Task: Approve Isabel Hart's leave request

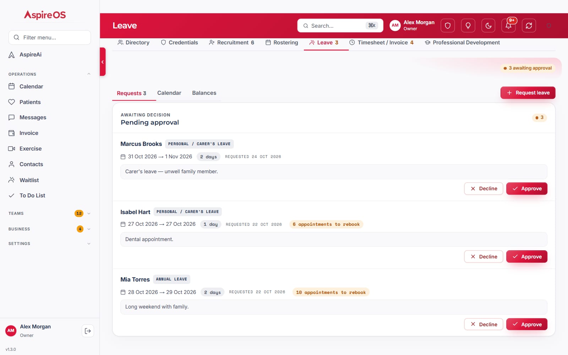Action: (527, 257)
